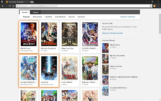Open the BORUTO poster in grid
Screen dimensions: 161x101
pos(90,34)
